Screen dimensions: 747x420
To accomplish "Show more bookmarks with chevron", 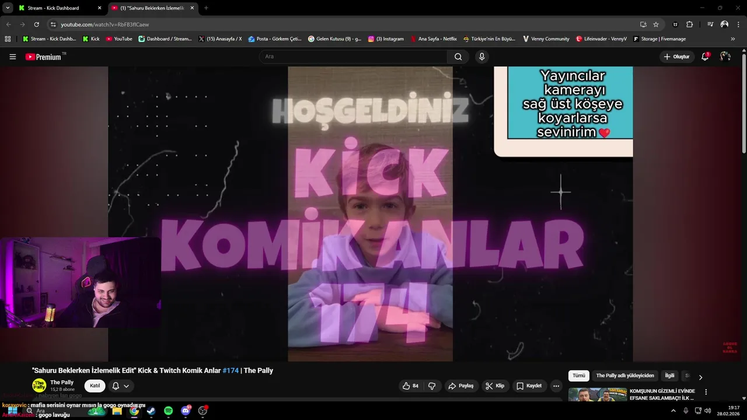I will (733, 39).
